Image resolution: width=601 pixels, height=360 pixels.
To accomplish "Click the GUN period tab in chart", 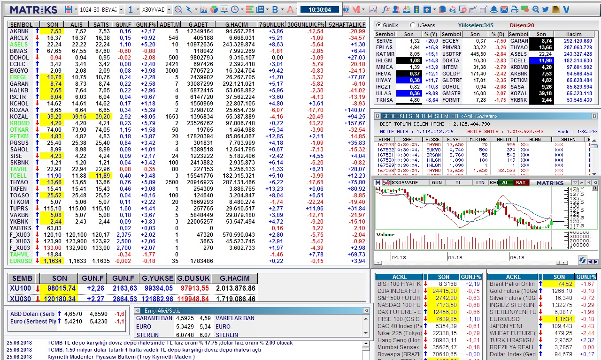I will (x=437, y=182).
